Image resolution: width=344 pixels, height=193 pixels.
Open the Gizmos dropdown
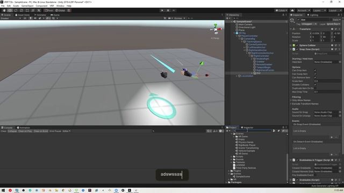pyautogui.click(x=179, y=18)
